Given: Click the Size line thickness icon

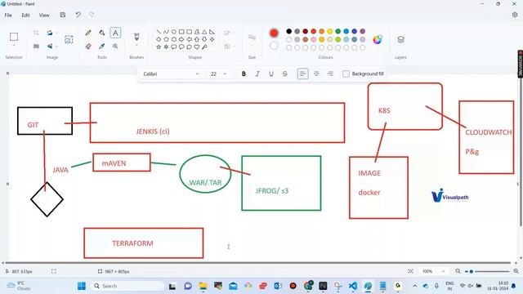Looking at the screenshot, I should [x=252, y=38].
